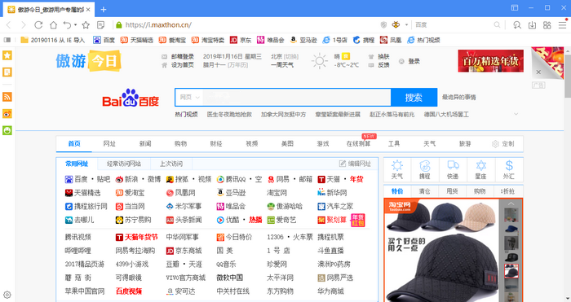Bookmark this page with the star icon
This screenshot has width=571, height=302.
click(x=86, y=25)
